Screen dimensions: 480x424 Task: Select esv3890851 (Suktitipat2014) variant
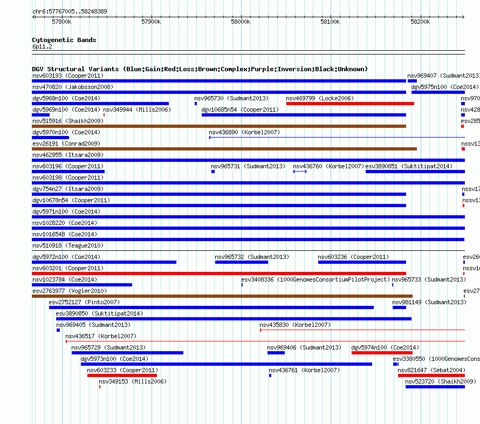point(415,172)
